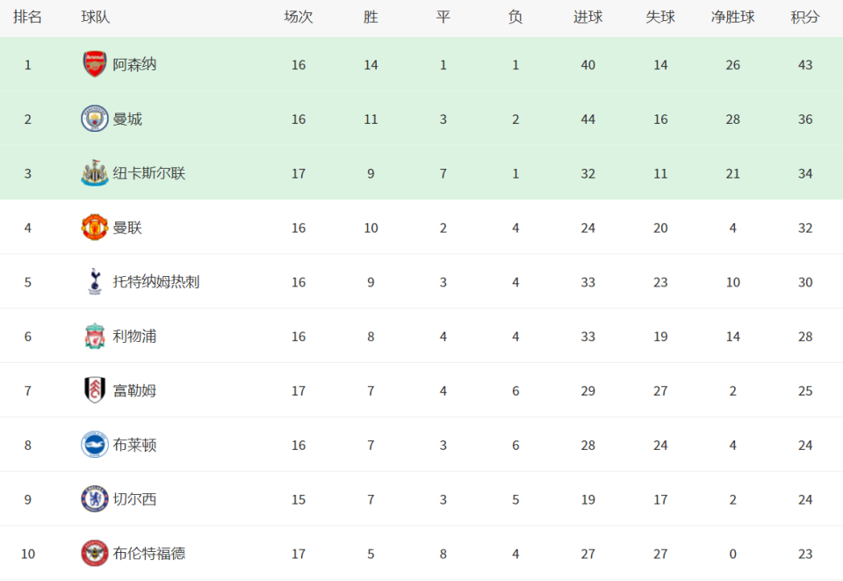
Task: Click the Manchester City crest icon
Action: click(x=95, y=119)
